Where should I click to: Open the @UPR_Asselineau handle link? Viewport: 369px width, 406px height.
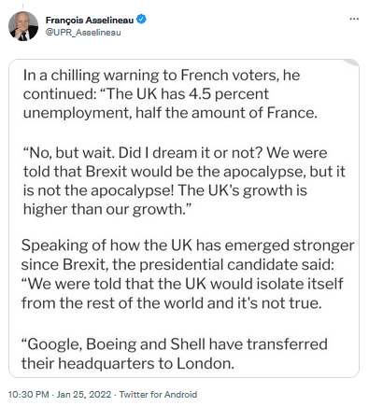click(83, 33)
